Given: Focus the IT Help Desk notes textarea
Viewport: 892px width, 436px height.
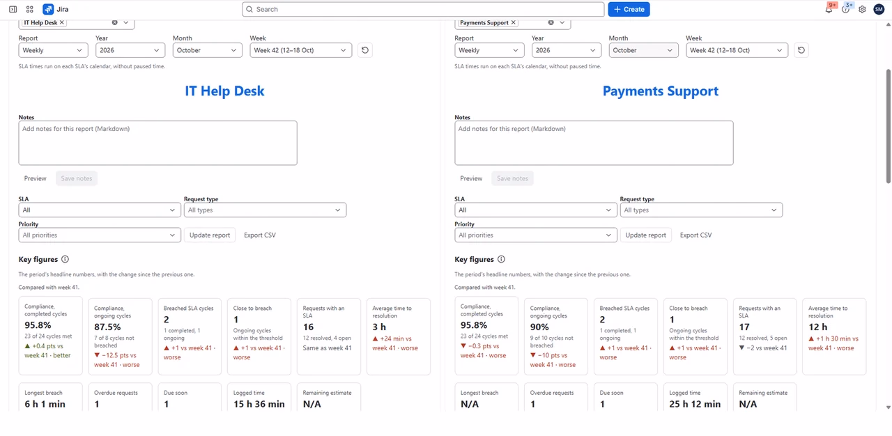Looking at the screenshot, I should point(158,143).
